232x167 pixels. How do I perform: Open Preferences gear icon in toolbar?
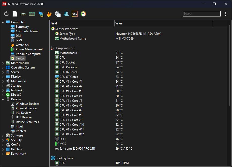[58, 14]
